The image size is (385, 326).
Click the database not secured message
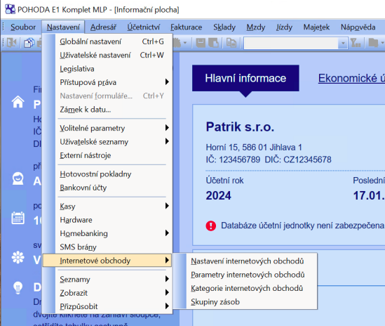click(302, 226)
